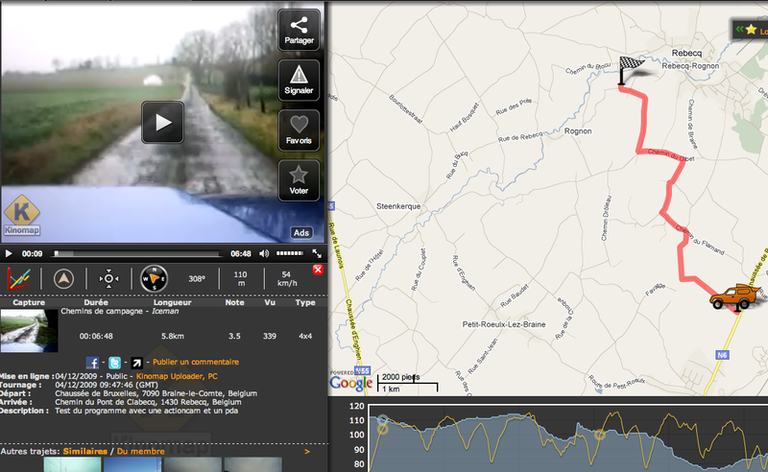Click the center-on-position crosshair icon
Screen dimensions: 768x472
(109, 279)
